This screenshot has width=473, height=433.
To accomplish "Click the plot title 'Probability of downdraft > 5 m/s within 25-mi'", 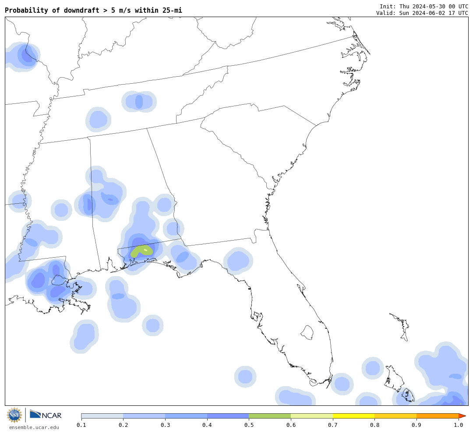I will (94, 10).
